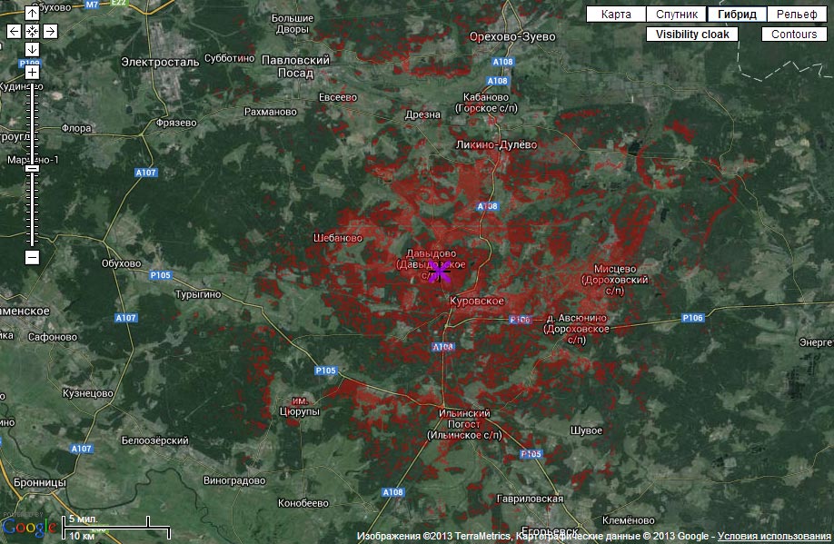Switch to Карта map view
This screenshot has width=834, height=544.
[x=616, y=15]
